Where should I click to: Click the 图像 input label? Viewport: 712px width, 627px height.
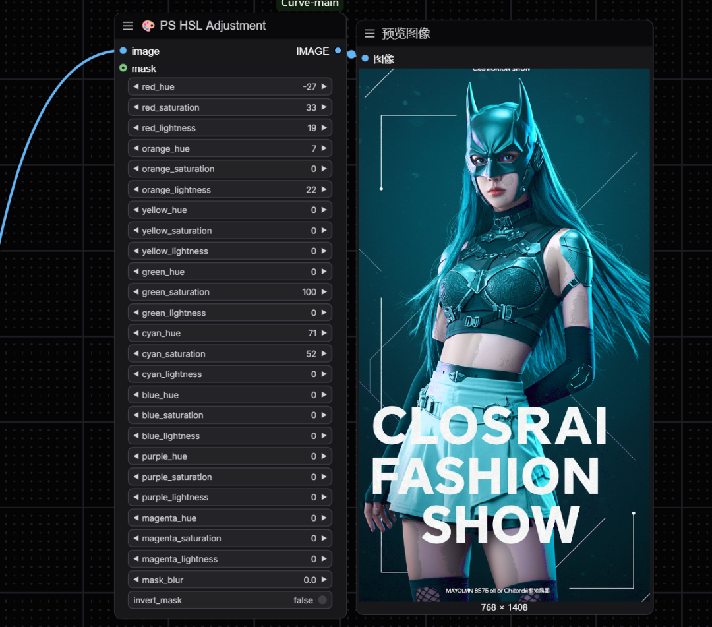click(384, 59)
